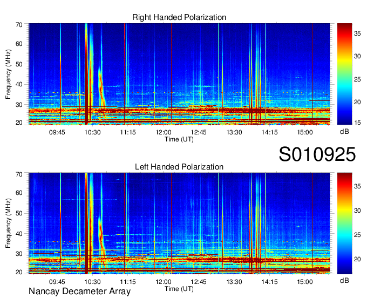
Task: Click 40 MHz tick of Left Handed plot
Action: coord(19,234)
